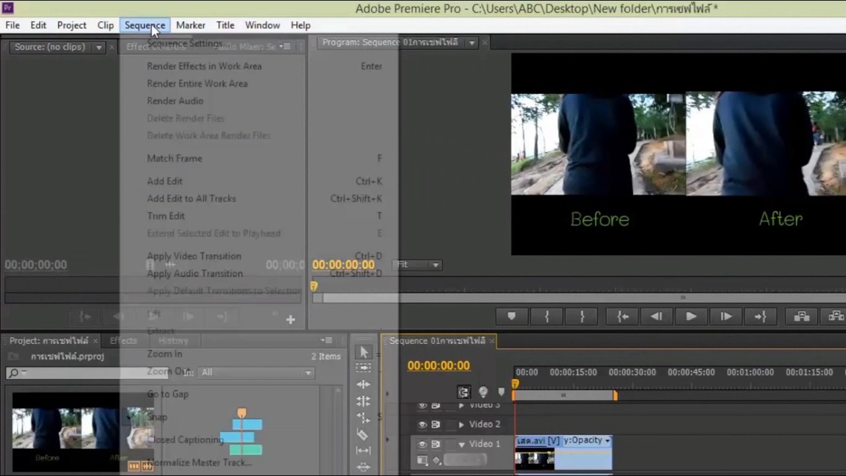Screen dimensions: 846x476
Task: Click the Extract button in Program monitor
Action: click(x=835, y=317)
